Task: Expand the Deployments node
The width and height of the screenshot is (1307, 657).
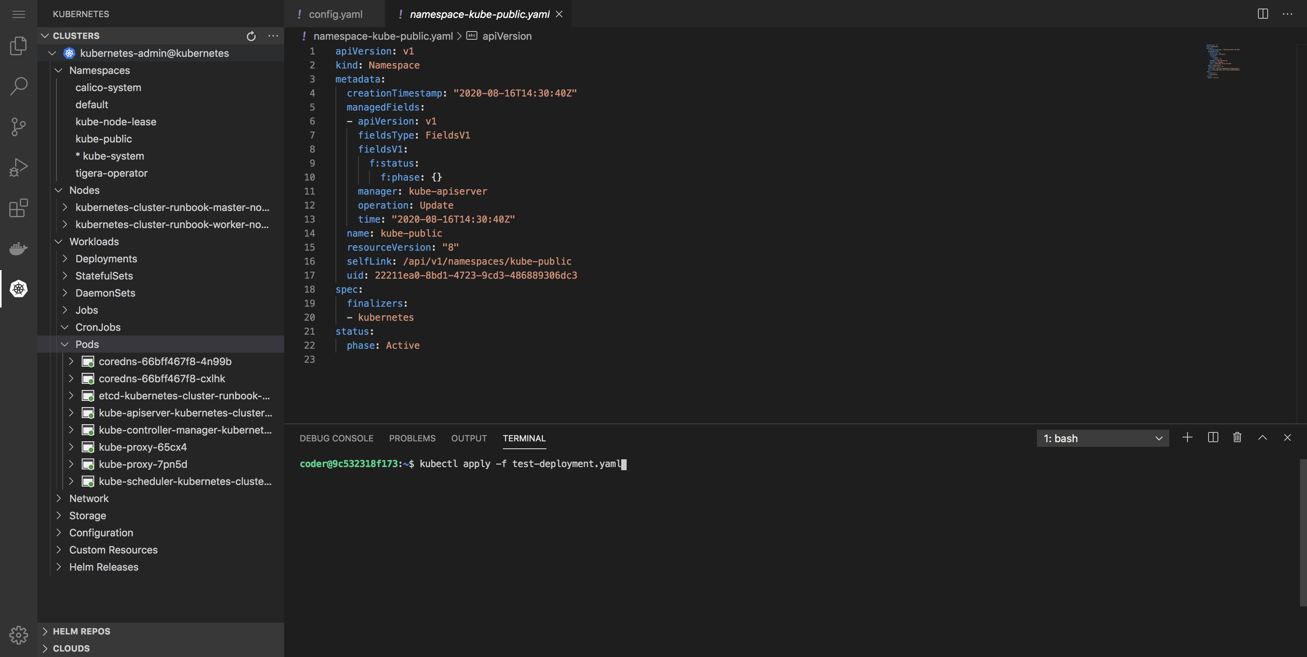Action: click(x=65, y=259)
